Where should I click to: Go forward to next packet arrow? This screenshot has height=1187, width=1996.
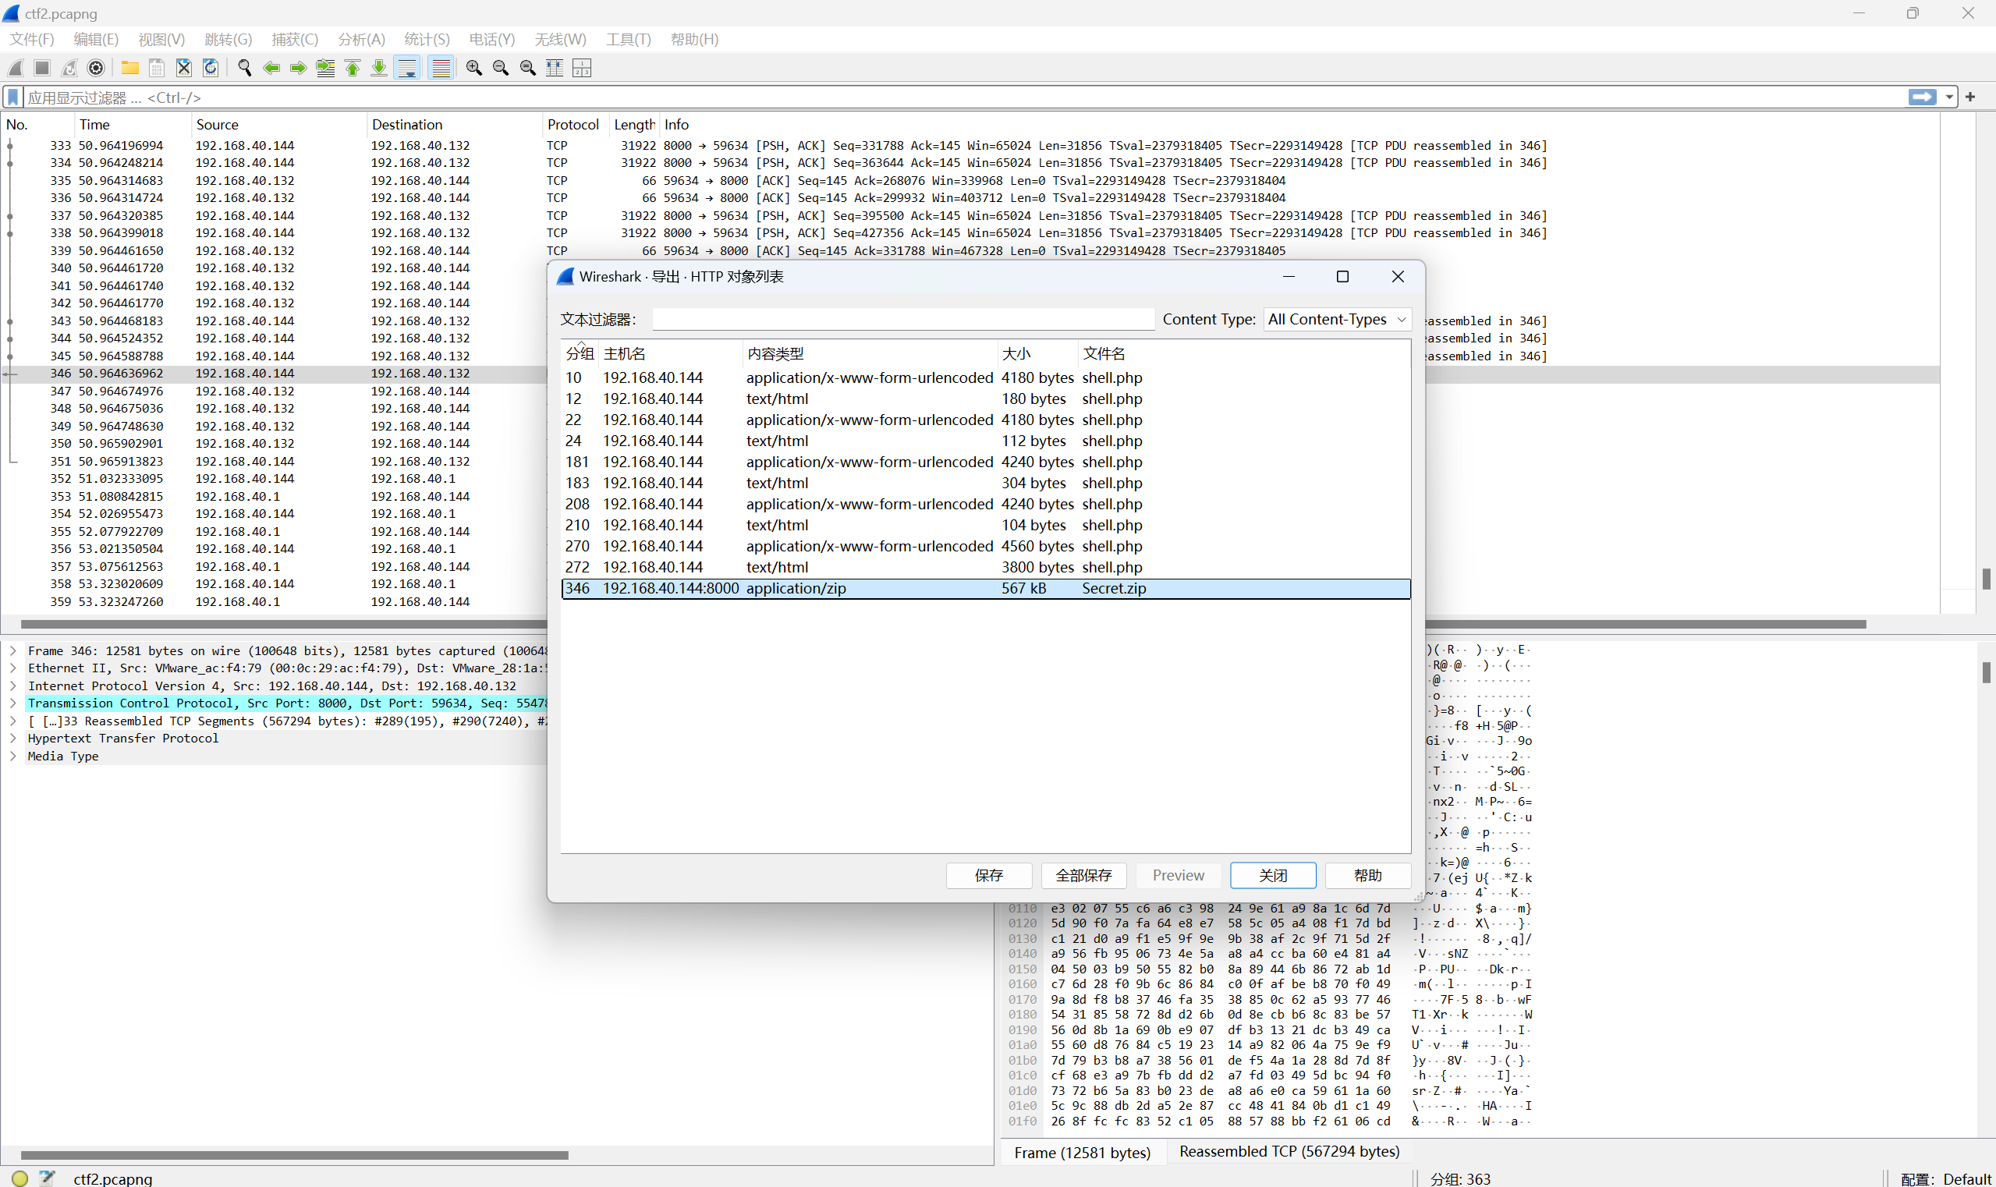299,68
